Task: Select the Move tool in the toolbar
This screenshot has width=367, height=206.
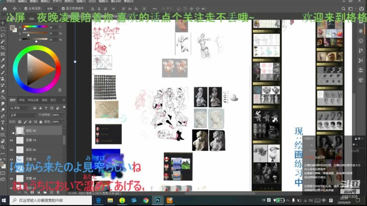Action: tap(3, 23)
